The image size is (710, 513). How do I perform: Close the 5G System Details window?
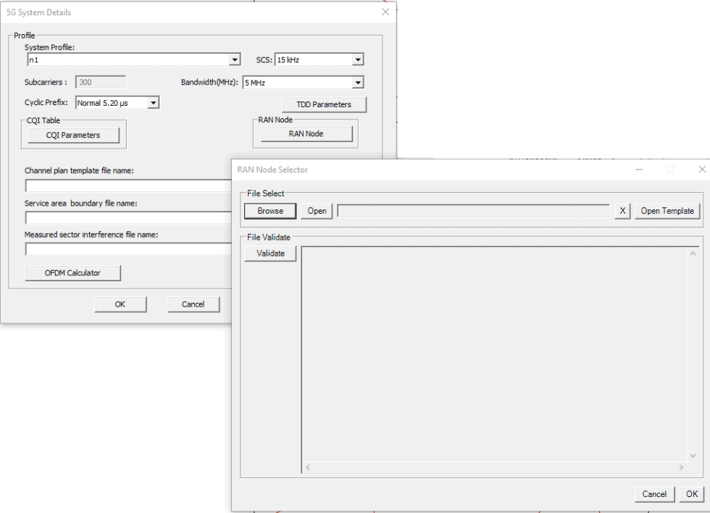(x=385, y=12)
